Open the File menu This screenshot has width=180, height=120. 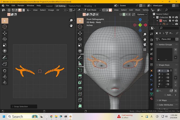pos(7,5)
